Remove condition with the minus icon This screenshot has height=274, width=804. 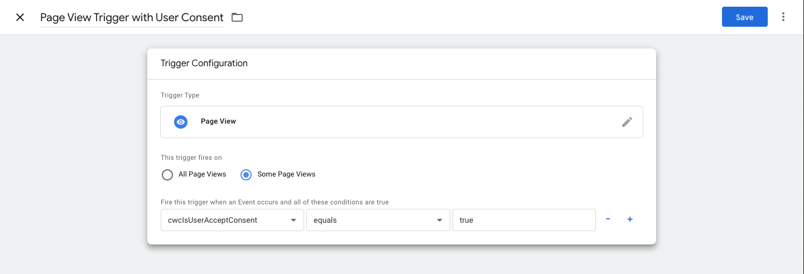608,219
